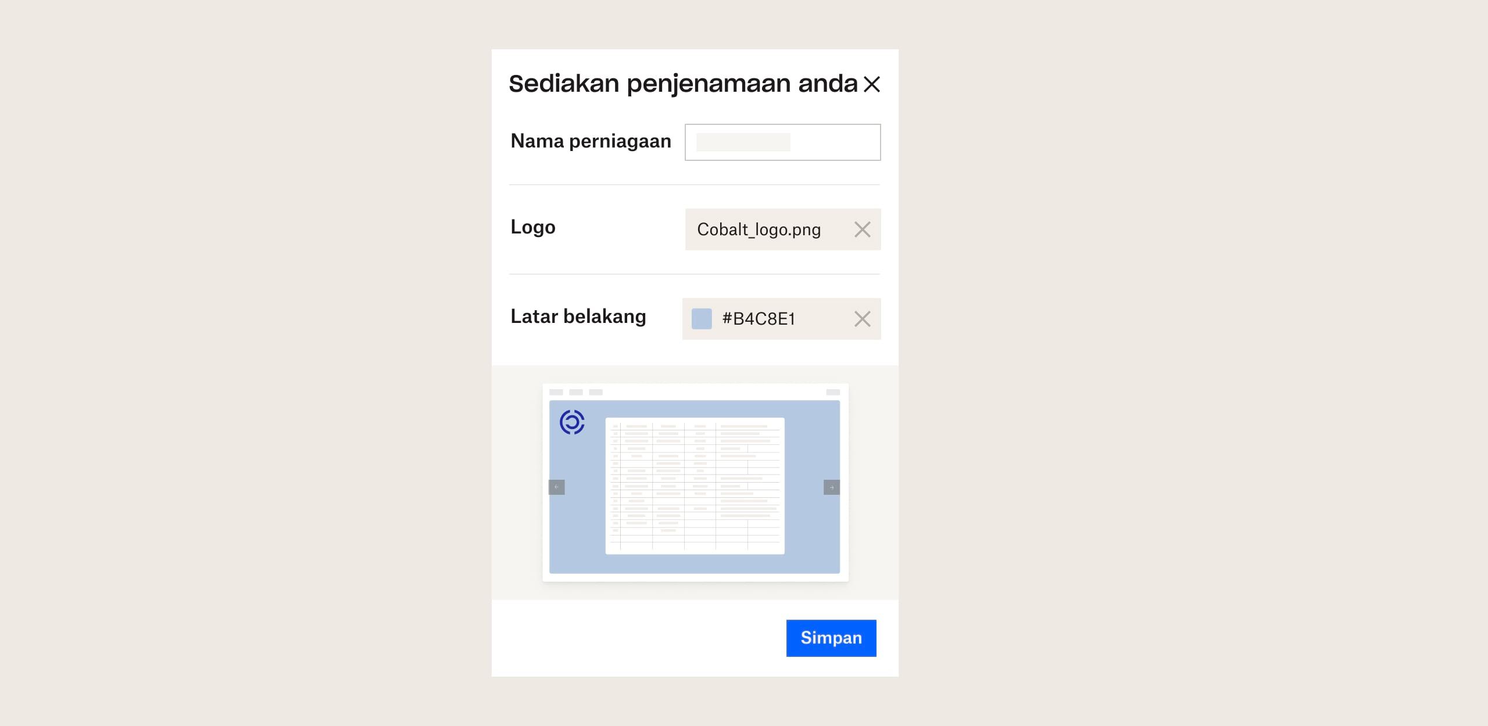Go to next preview with right arrow

tap(832, 487)
